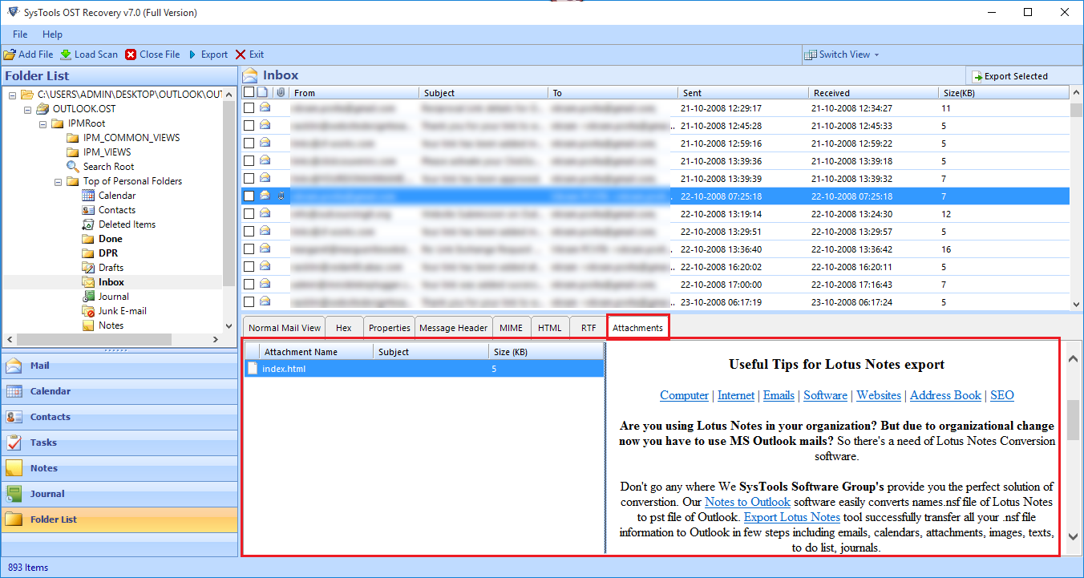
Task: Click the Export toolbar icon
Action: [x=192, y=55]
